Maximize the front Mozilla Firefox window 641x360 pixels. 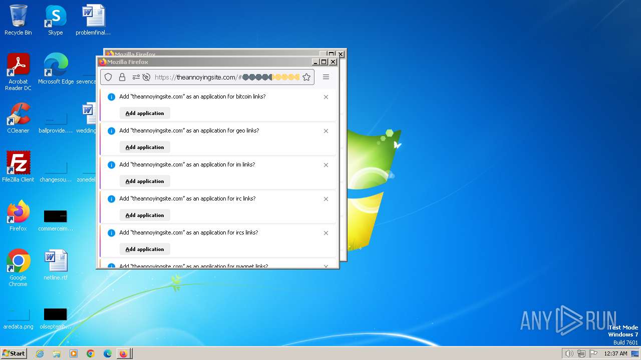[x=324, y=62]
